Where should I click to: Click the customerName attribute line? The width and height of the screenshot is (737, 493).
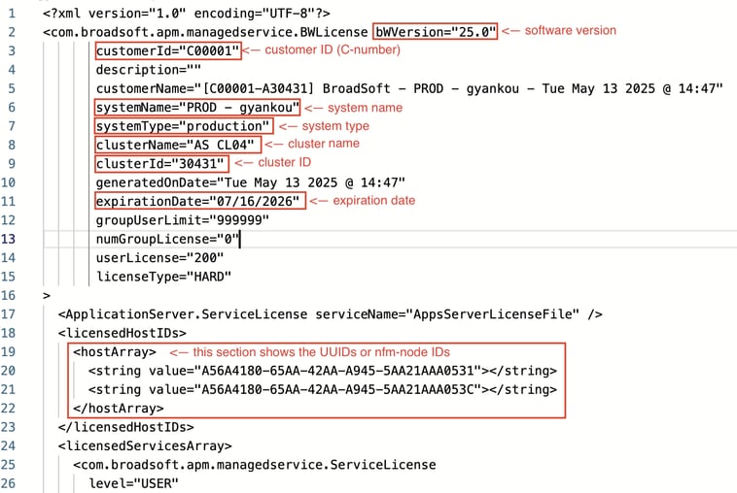tap(409, 88)
